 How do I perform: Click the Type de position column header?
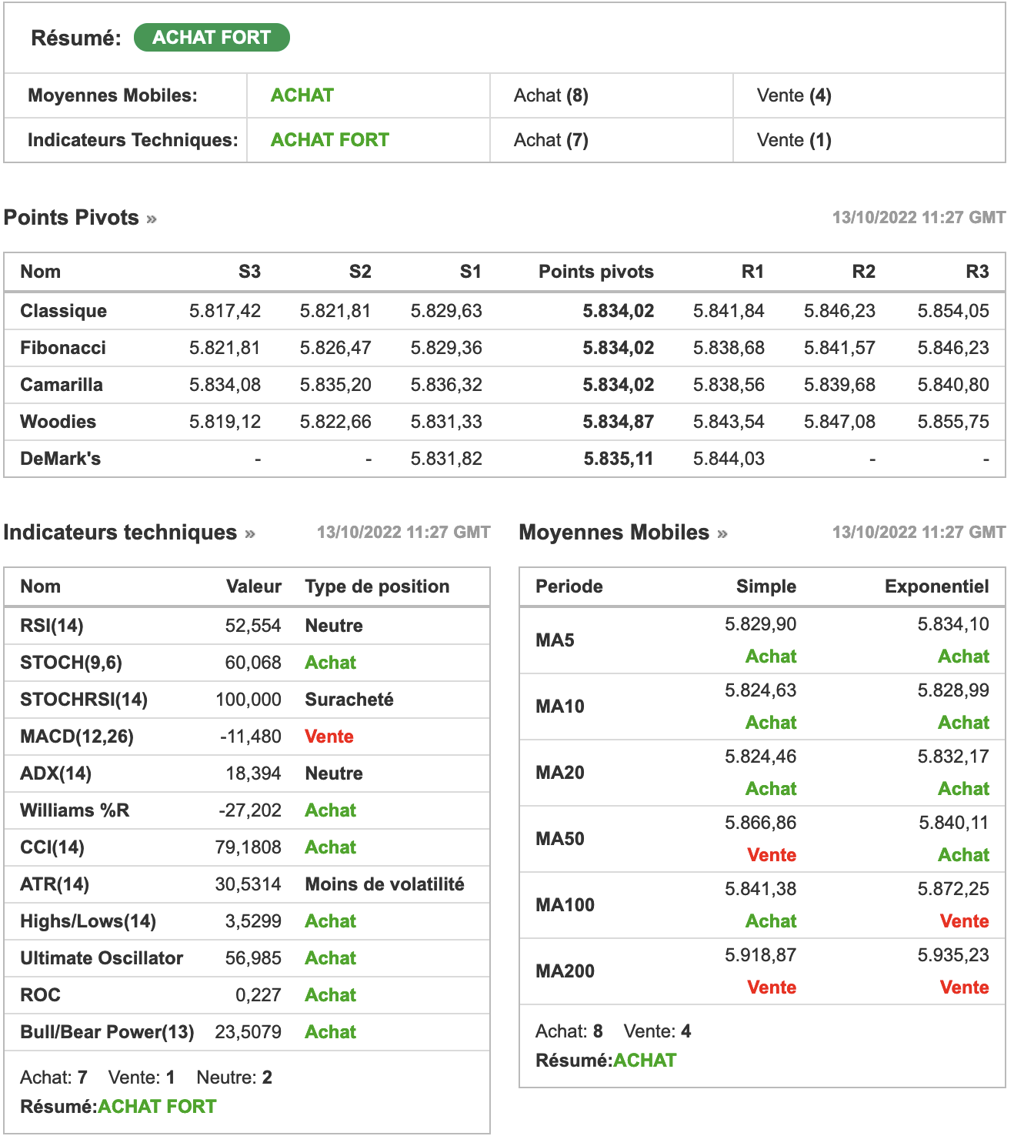[377, 586]
